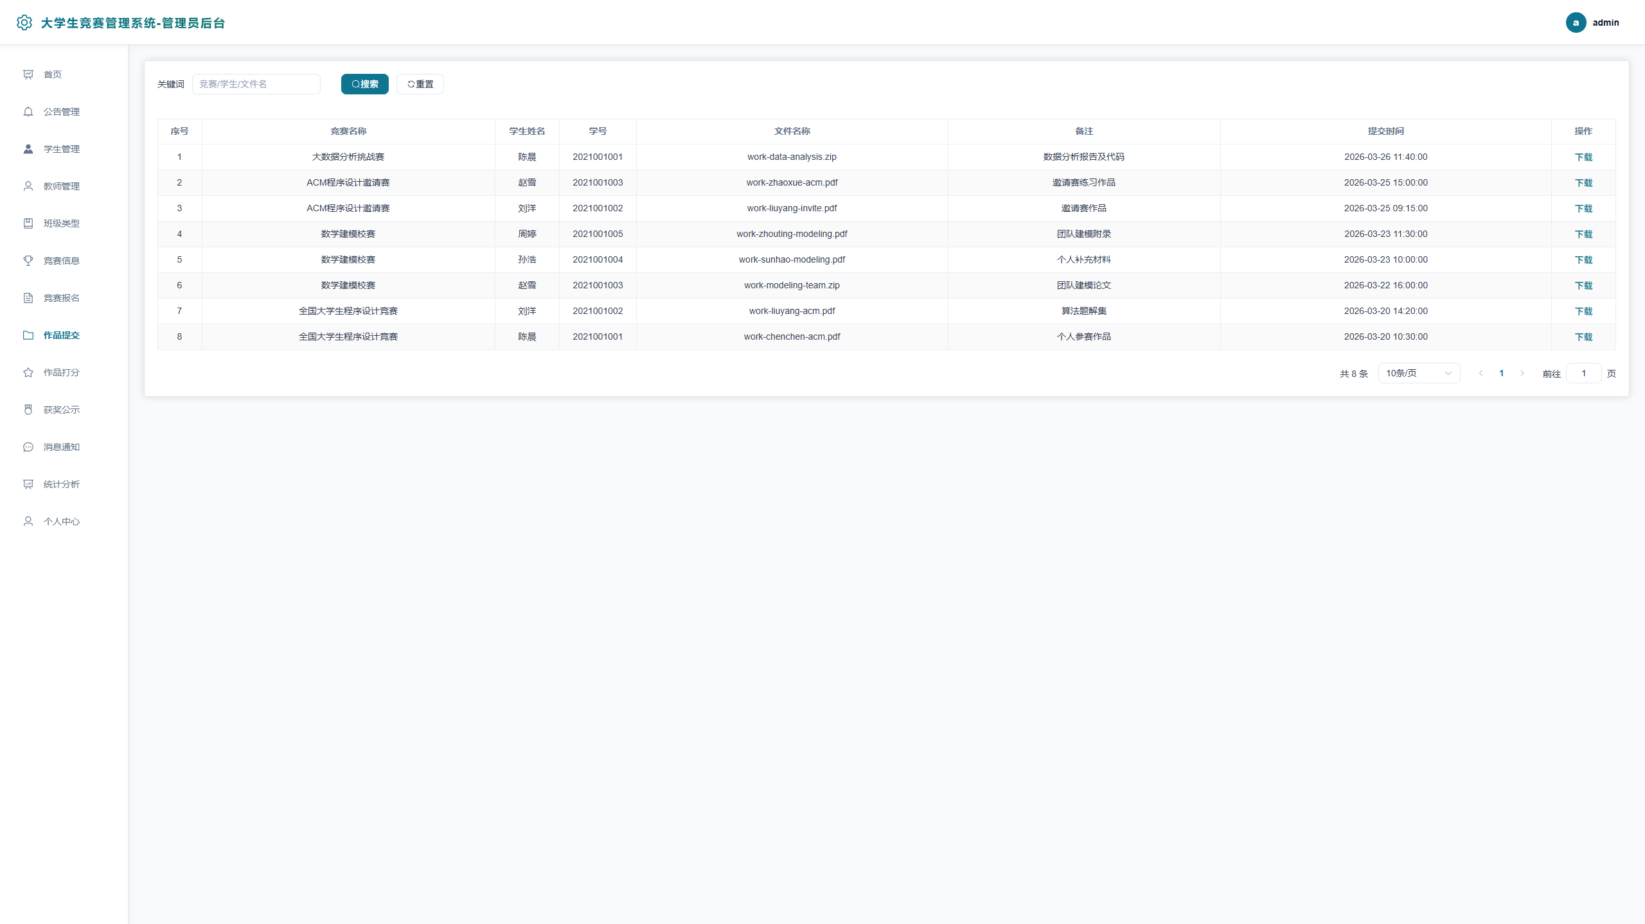This screenshot has width=1645, height=924.
Task: Open the document icon for 竞赛报名
Action: 28,298
